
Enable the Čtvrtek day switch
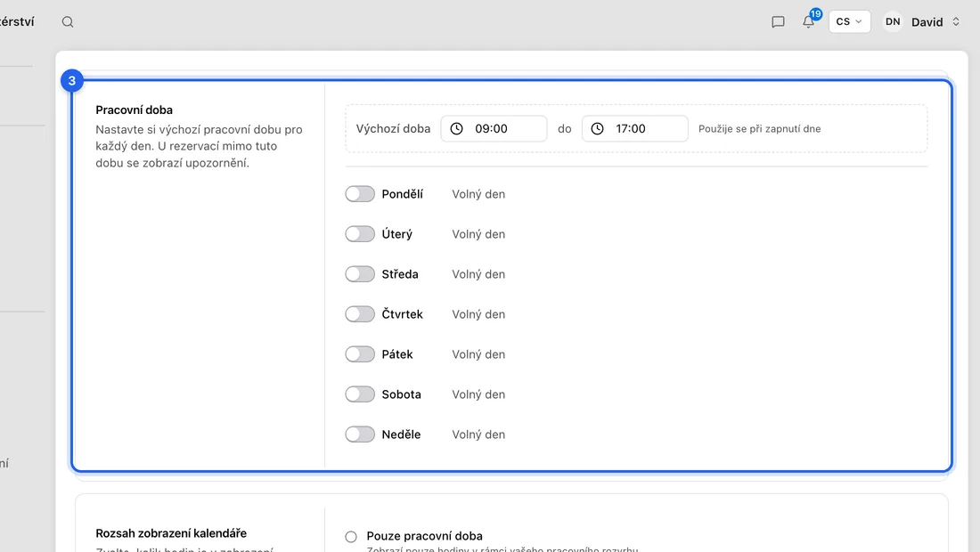tap(360, 314)
